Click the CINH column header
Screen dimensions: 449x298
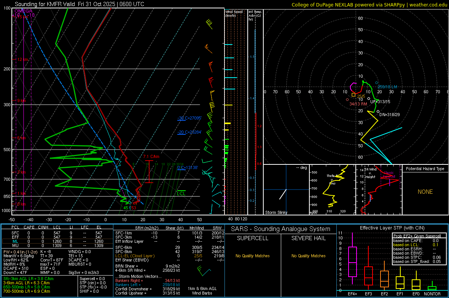coord(43,227)
